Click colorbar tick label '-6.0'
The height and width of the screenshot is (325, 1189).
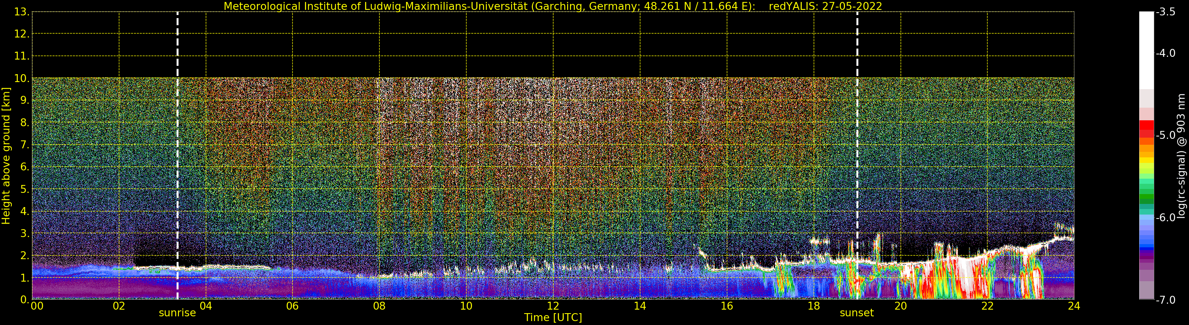1165,218
